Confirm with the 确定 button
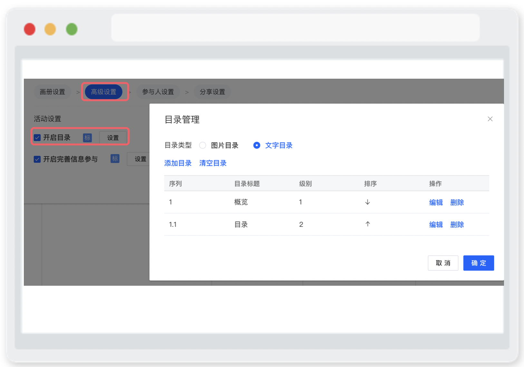Image resolution: width=524 pixels, height=367 pixels. pyautogui.click(x=479, y=263)
